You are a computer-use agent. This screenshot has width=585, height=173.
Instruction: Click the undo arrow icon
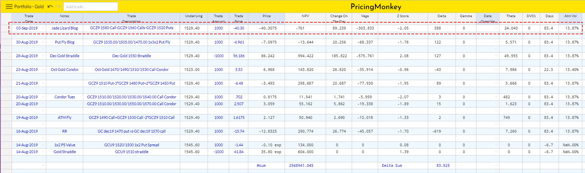(50, 7)
